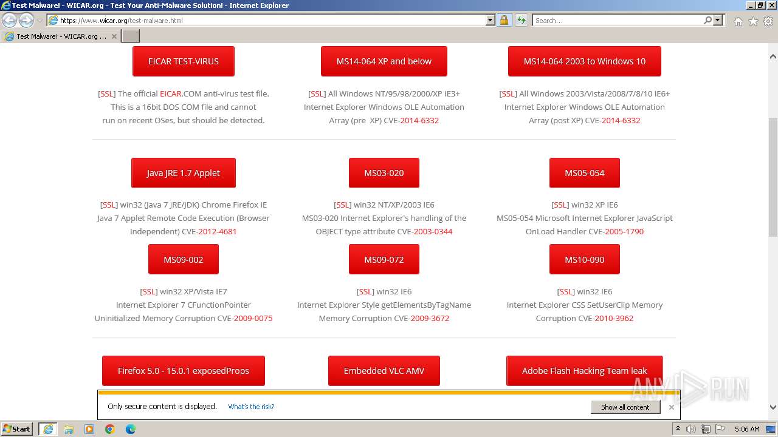Viewport: 778px width, 437px height.
Task: Open CVE 2014-6332 link under post XP
Action: click(x=621, y=120)
